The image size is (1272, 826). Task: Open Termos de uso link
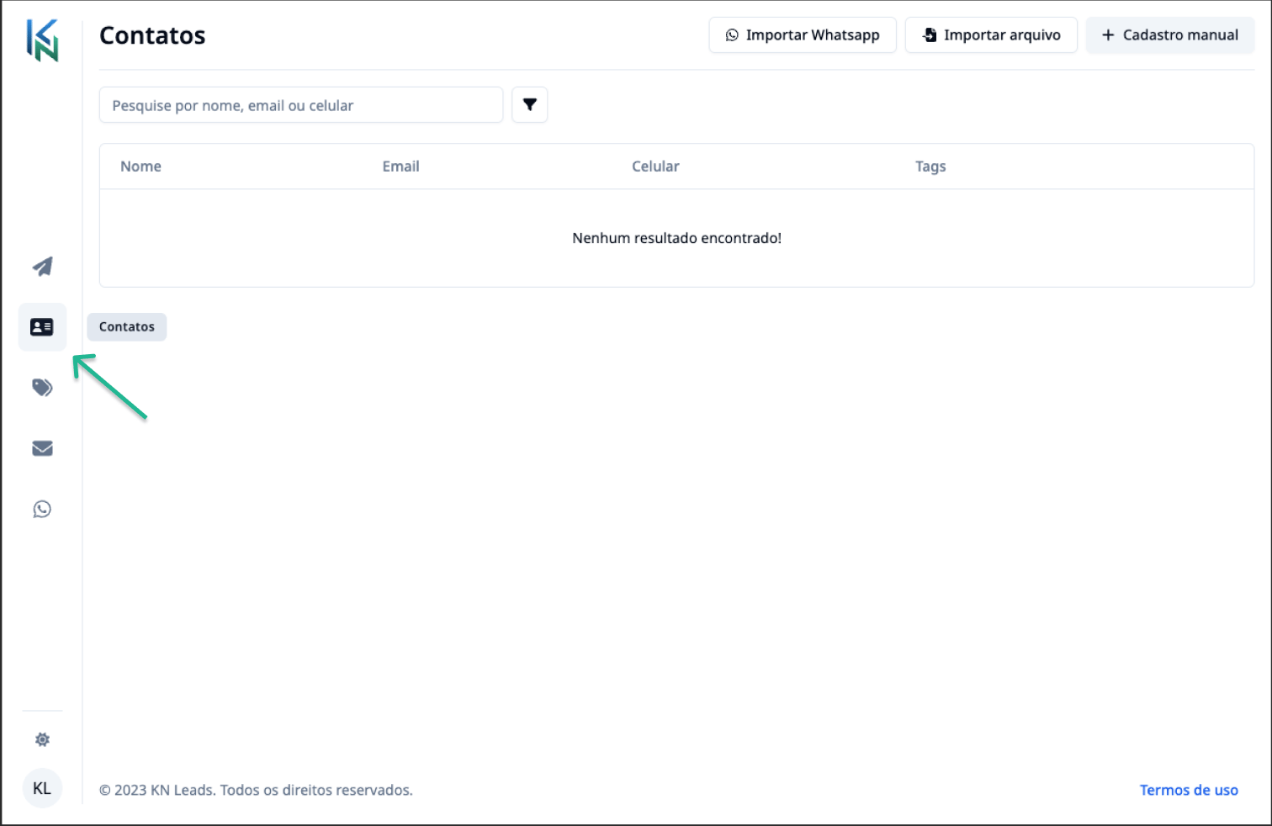pyautogui.click(x=1189, y=790)
